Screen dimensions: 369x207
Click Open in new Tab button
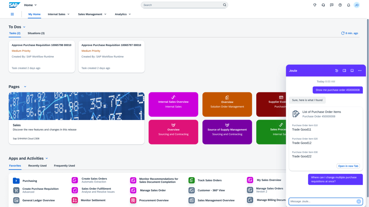pos(348,166)
